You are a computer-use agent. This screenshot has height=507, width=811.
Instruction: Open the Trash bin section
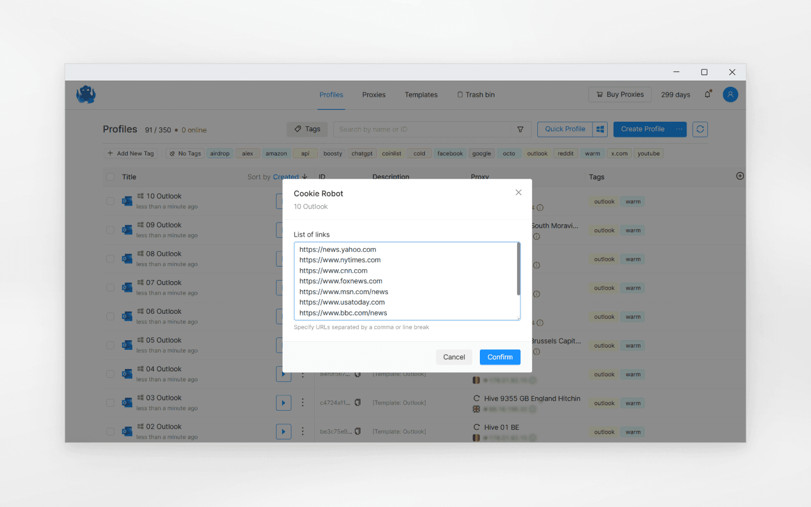476,95
